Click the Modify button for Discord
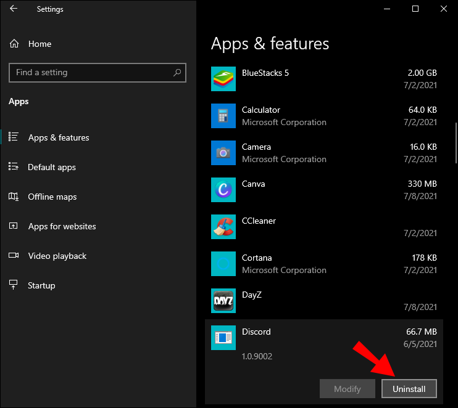Image resolution: width=458 pixels, height=408 pixels. 348,389
